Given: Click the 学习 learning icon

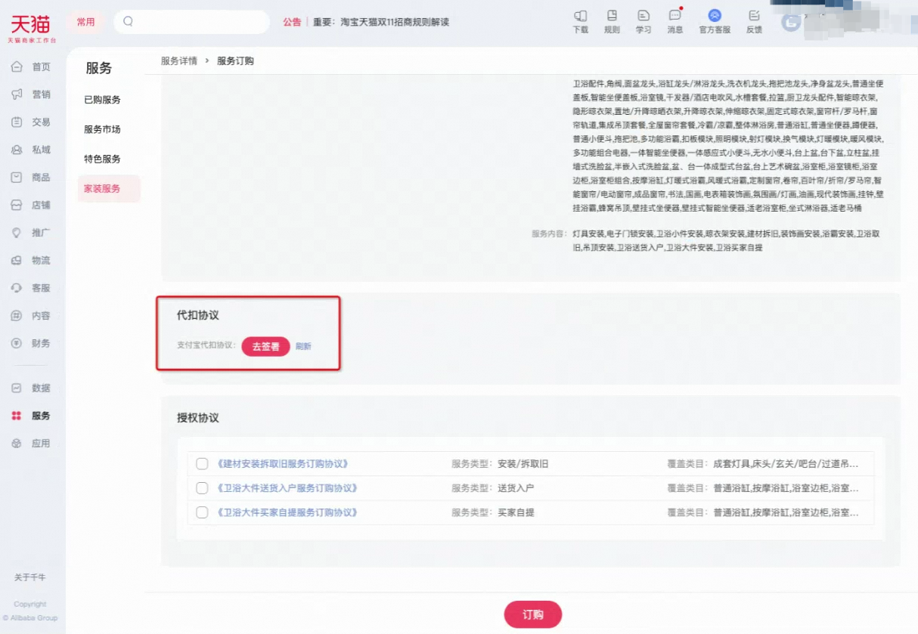Looking at the screenshot, I should tap(644, 15).
